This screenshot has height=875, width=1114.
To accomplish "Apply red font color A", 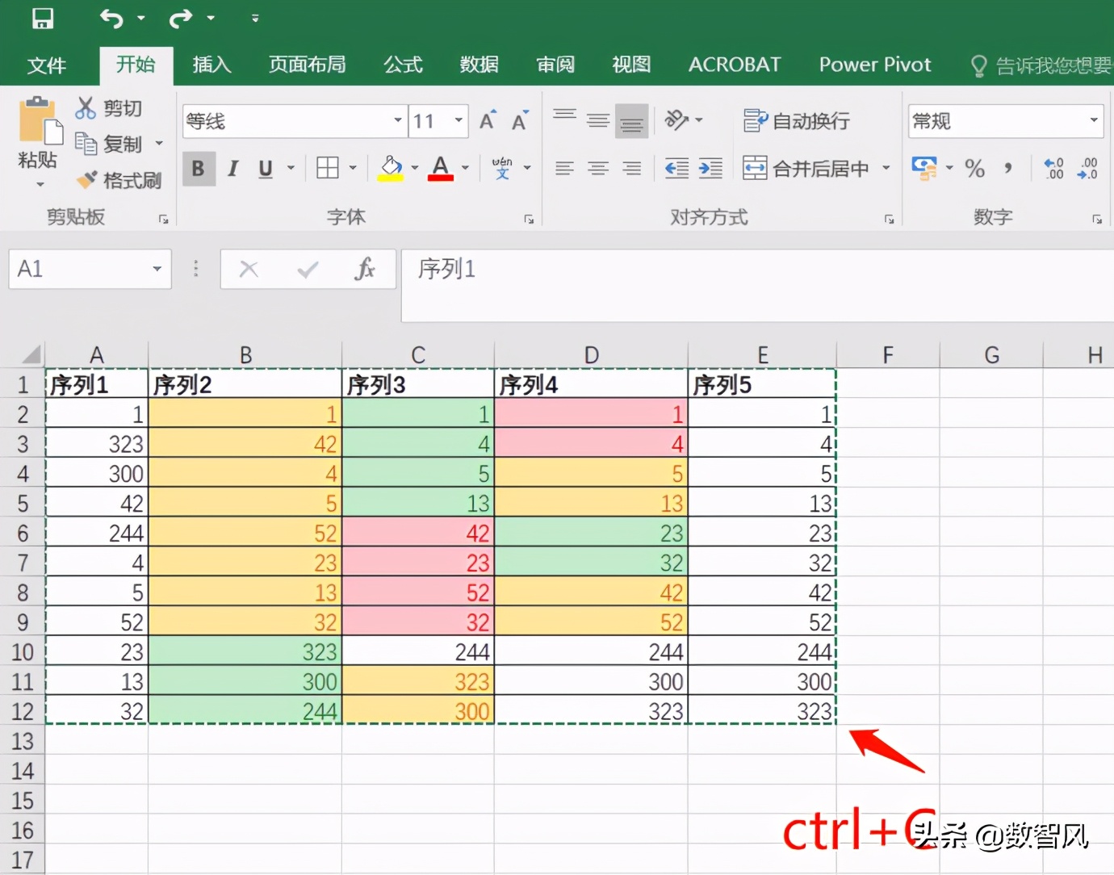I will click(x=440, y=168).
